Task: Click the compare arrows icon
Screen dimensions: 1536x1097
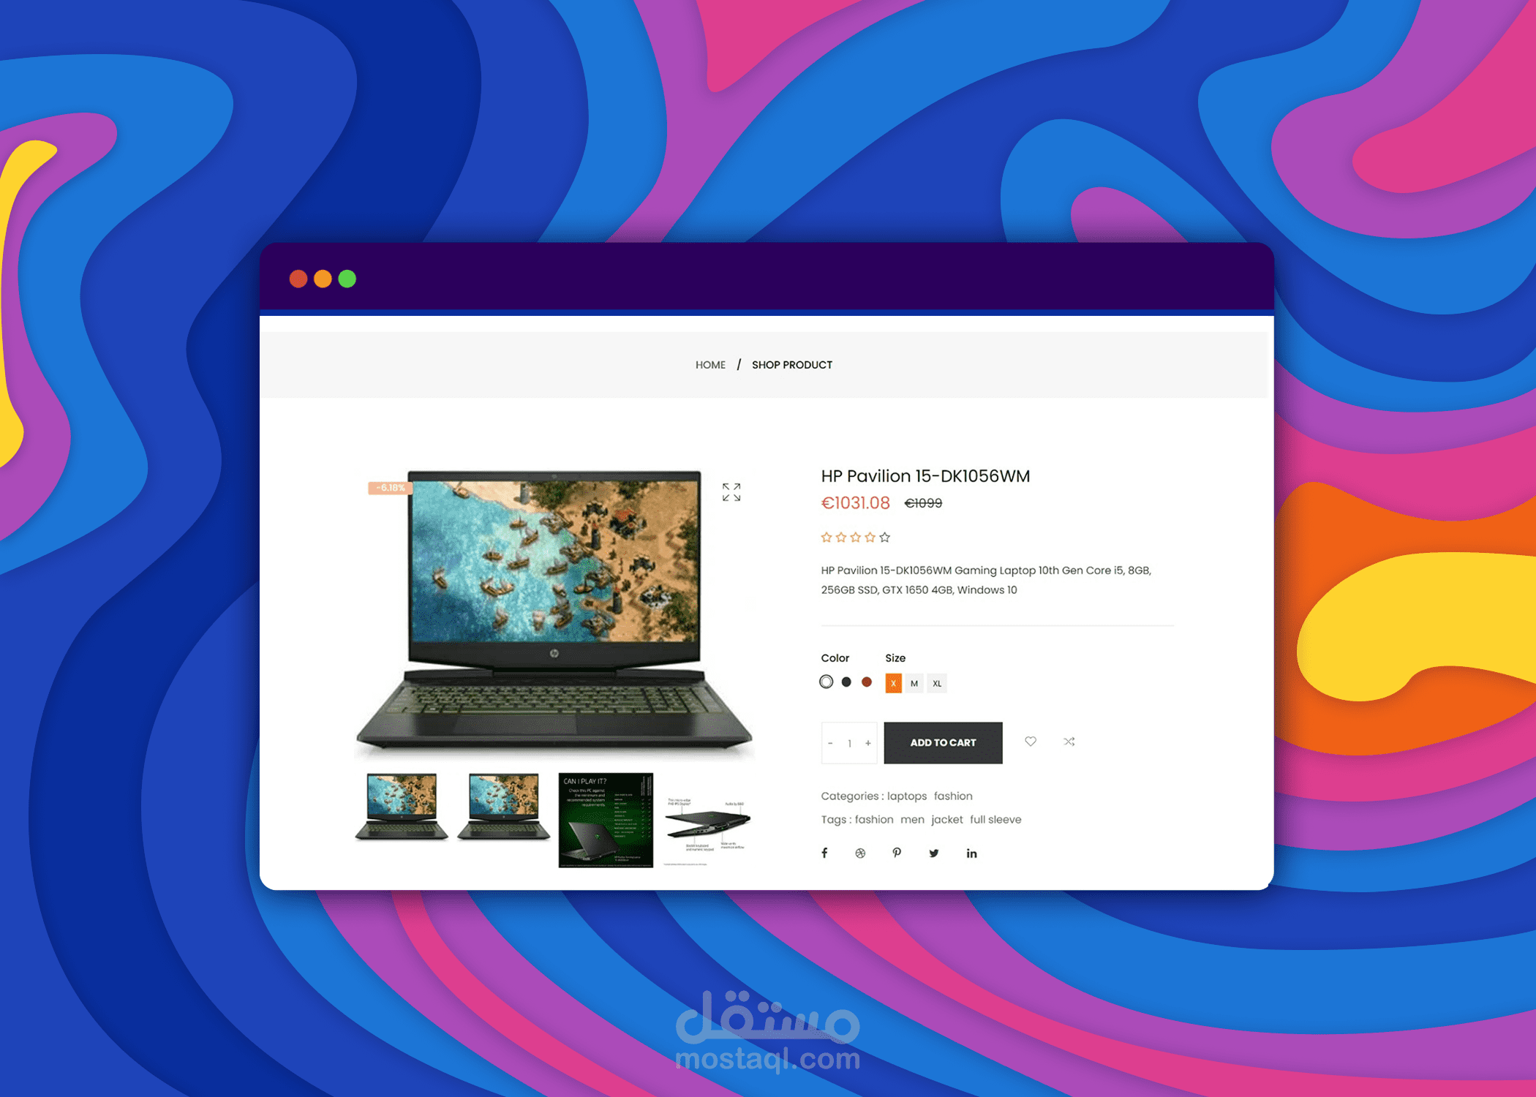Action: coord(1067,741)
